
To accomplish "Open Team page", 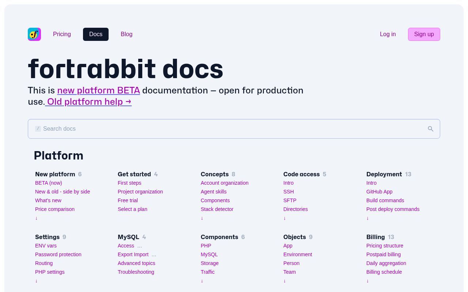I will tap(290, 272).
